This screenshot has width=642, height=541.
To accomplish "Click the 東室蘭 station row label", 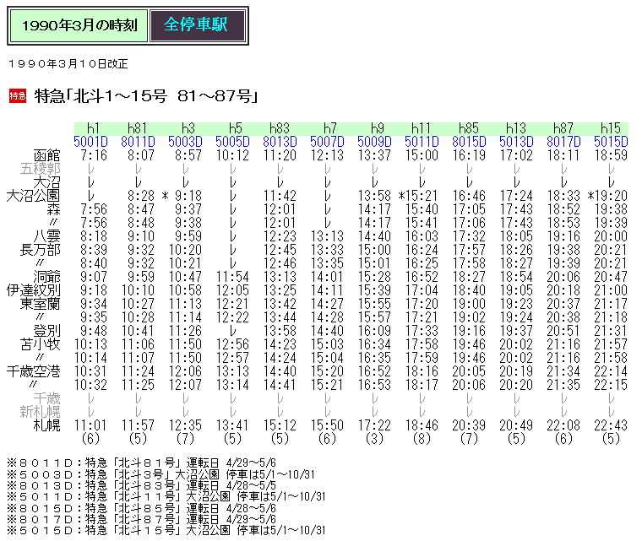I will [x=41, y=304].
